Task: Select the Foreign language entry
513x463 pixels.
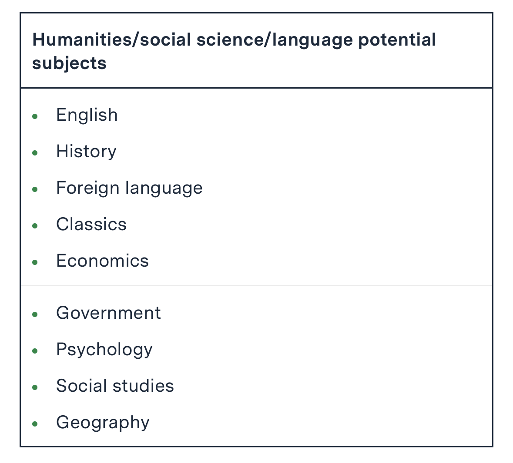Action: point(129,188)
